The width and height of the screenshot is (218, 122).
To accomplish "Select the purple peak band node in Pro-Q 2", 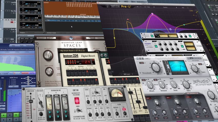I will point(152,14).
